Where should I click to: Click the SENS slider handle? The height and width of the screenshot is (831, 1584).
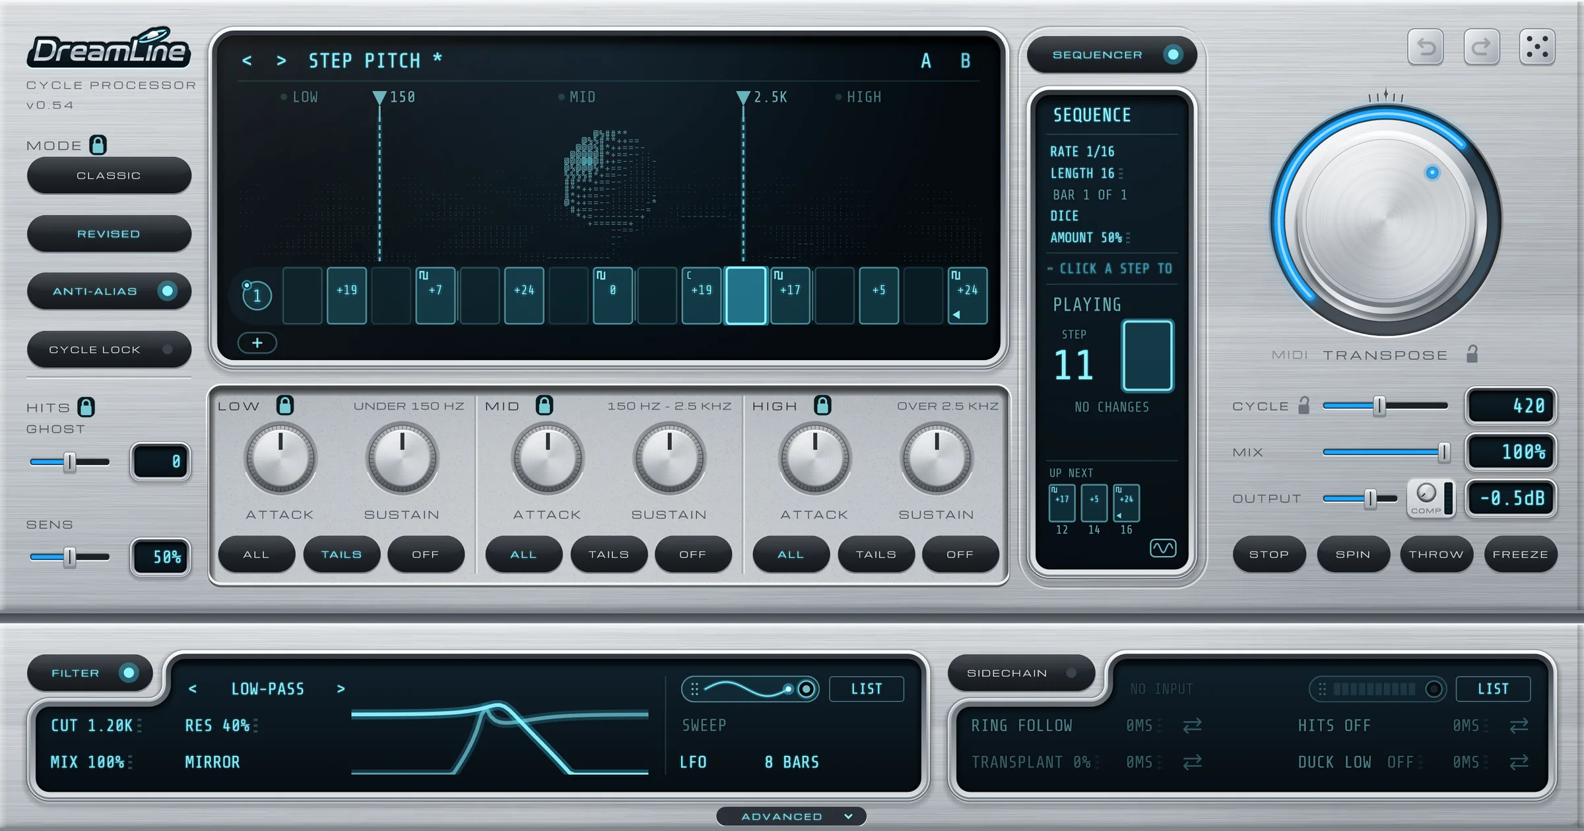[69, 557]
